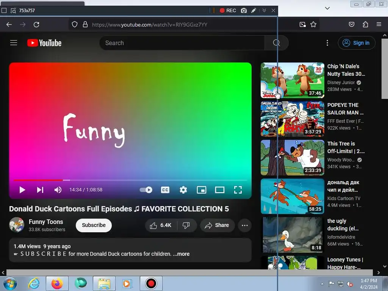Open the Funny Toons channel name
Screen dimensions: 388x291
46,222
